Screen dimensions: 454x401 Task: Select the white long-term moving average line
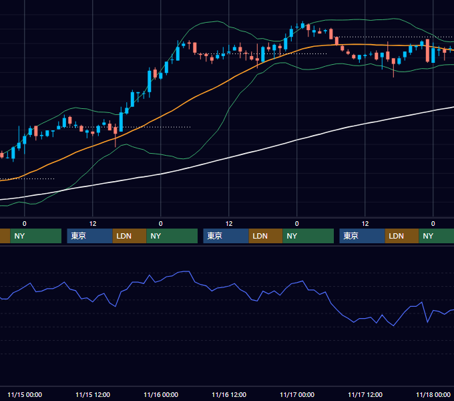(229, 158)
